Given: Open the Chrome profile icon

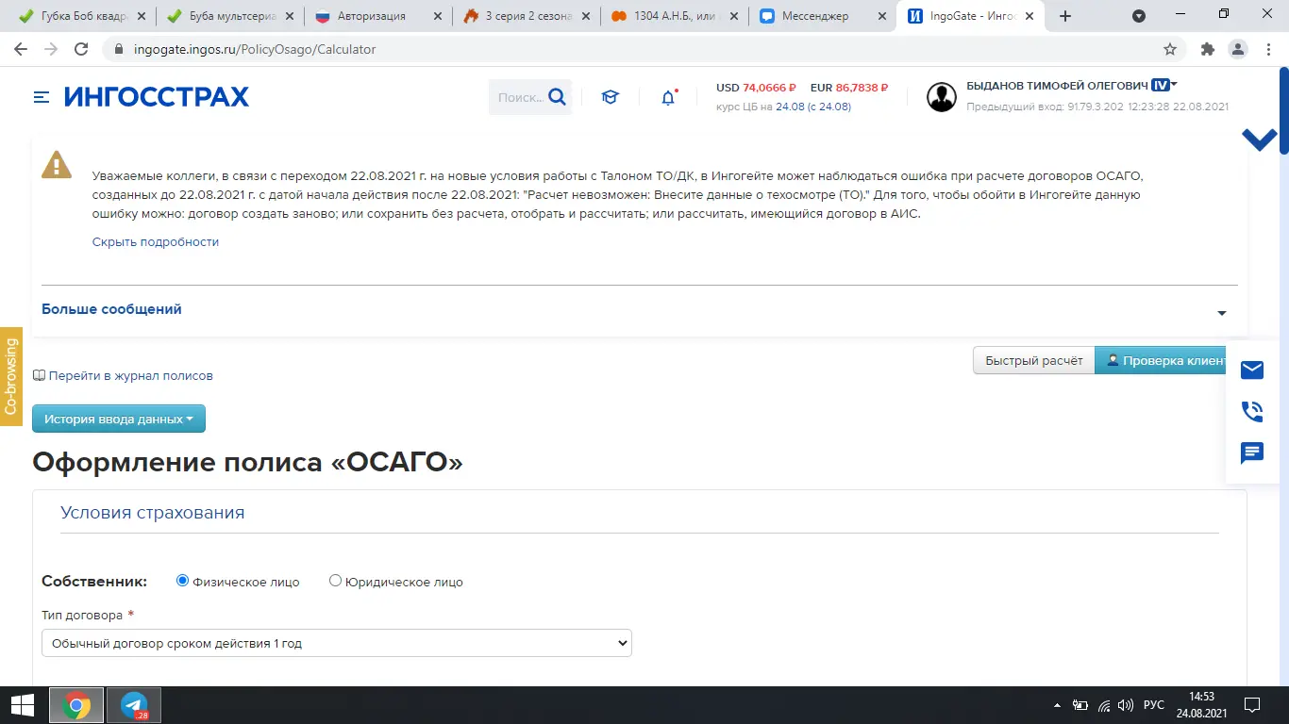Looking at the screenshot, I should tap(1237, 49).
